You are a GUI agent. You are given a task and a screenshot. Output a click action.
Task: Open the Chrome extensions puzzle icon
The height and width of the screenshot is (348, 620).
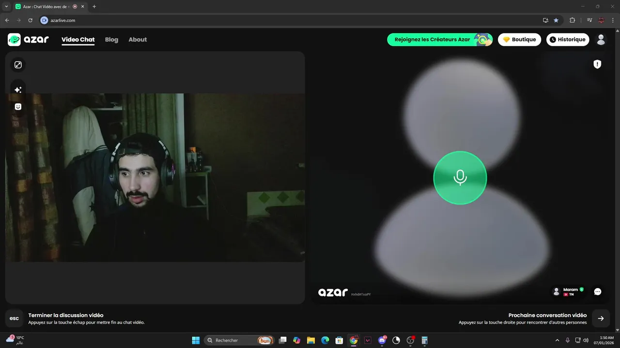pos(573,20)
